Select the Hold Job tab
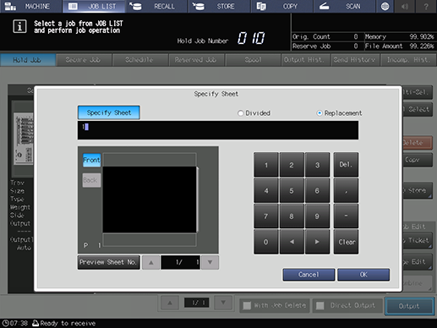Screen dimensions: 437x328 click(28, 60)
